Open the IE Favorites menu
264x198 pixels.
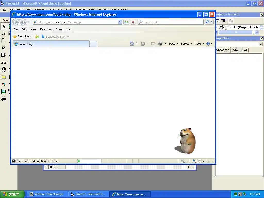pyautogui.click(x=46, y=29)
